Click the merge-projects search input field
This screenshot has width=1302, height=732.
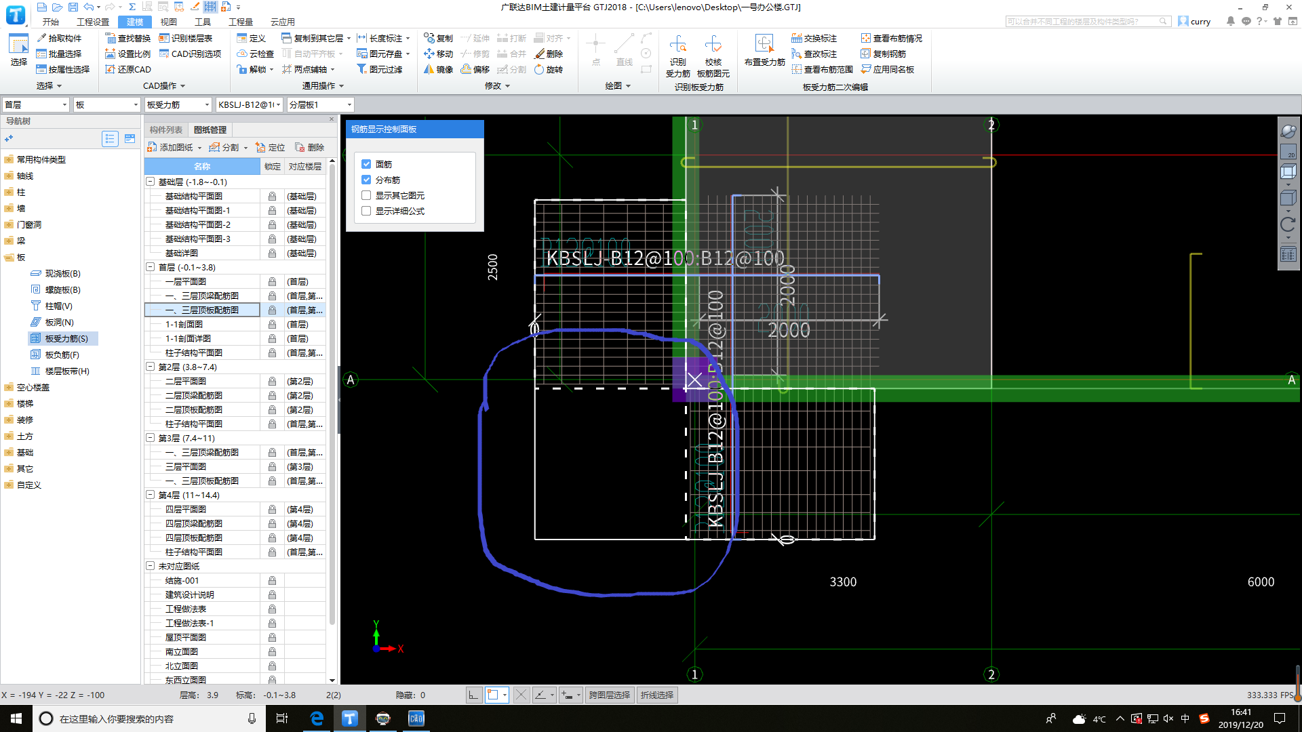click(1087, 22)
